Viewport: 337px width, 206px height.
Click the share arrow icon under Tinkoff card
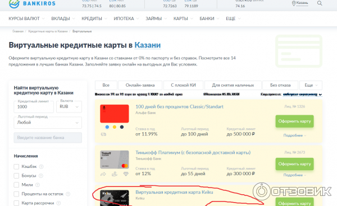103,174
